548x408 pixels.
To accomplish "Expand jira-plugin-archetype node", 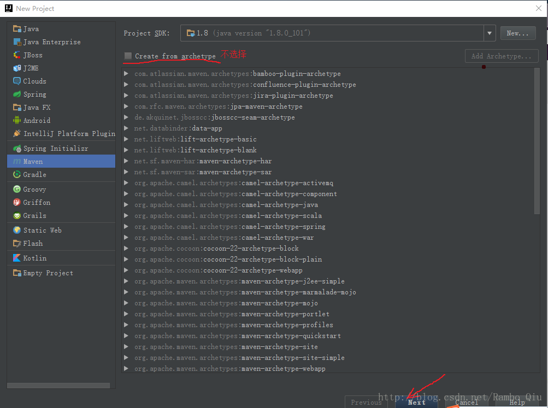I will point(126,96).
